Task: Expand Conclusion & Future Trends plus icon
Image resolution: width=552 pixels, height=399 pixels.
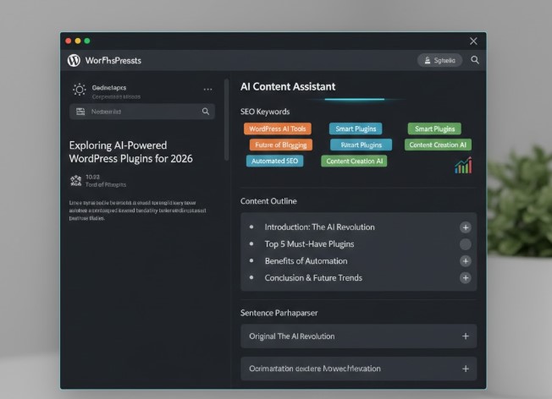Action: tap(466, 278)
